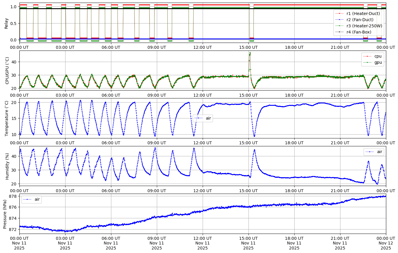Click the bottom 12:00 UT Nov 11 tick label
Image resolution: width=398 pixels, height=253 pixels.
click(202, 243)
